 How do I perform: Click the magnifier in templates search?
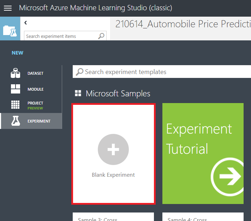[79, 72]
